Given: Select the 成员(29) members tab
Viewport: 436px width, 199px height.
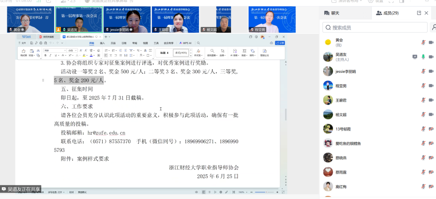Looking at the screenshot, I should 387,13.
